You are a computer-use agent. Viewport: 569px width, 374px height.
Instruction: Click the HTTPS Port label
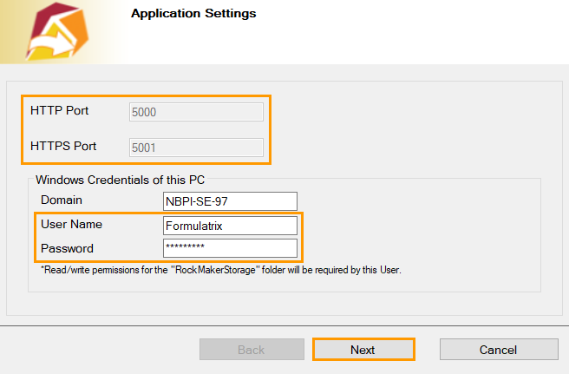point(63,146)
